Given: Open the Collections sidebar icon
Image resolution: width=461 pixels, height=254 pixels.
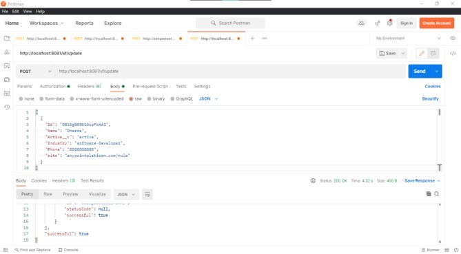Looking at the screenshot, I should (7, 38).
